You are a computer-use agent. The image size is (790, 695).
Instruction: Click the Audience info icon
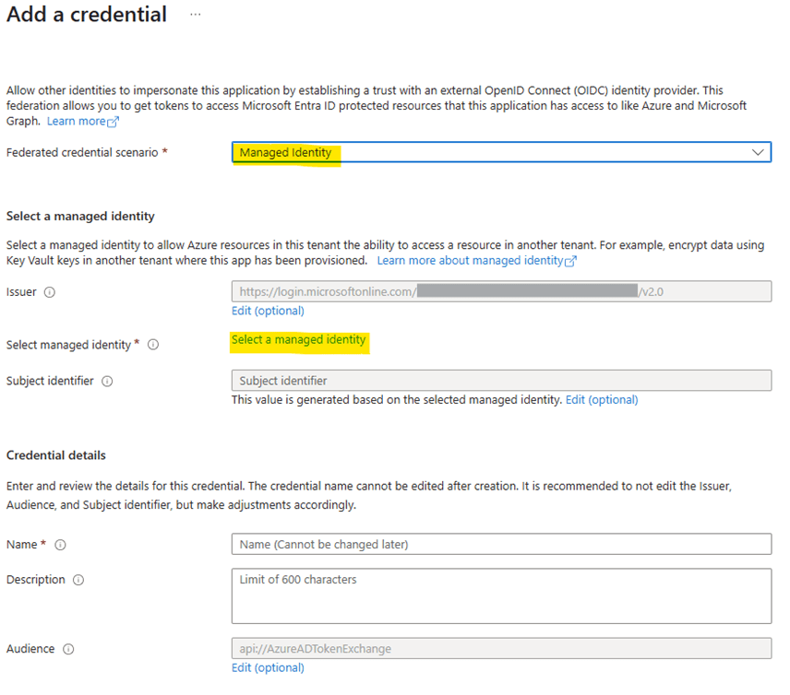tap(68, 649)
